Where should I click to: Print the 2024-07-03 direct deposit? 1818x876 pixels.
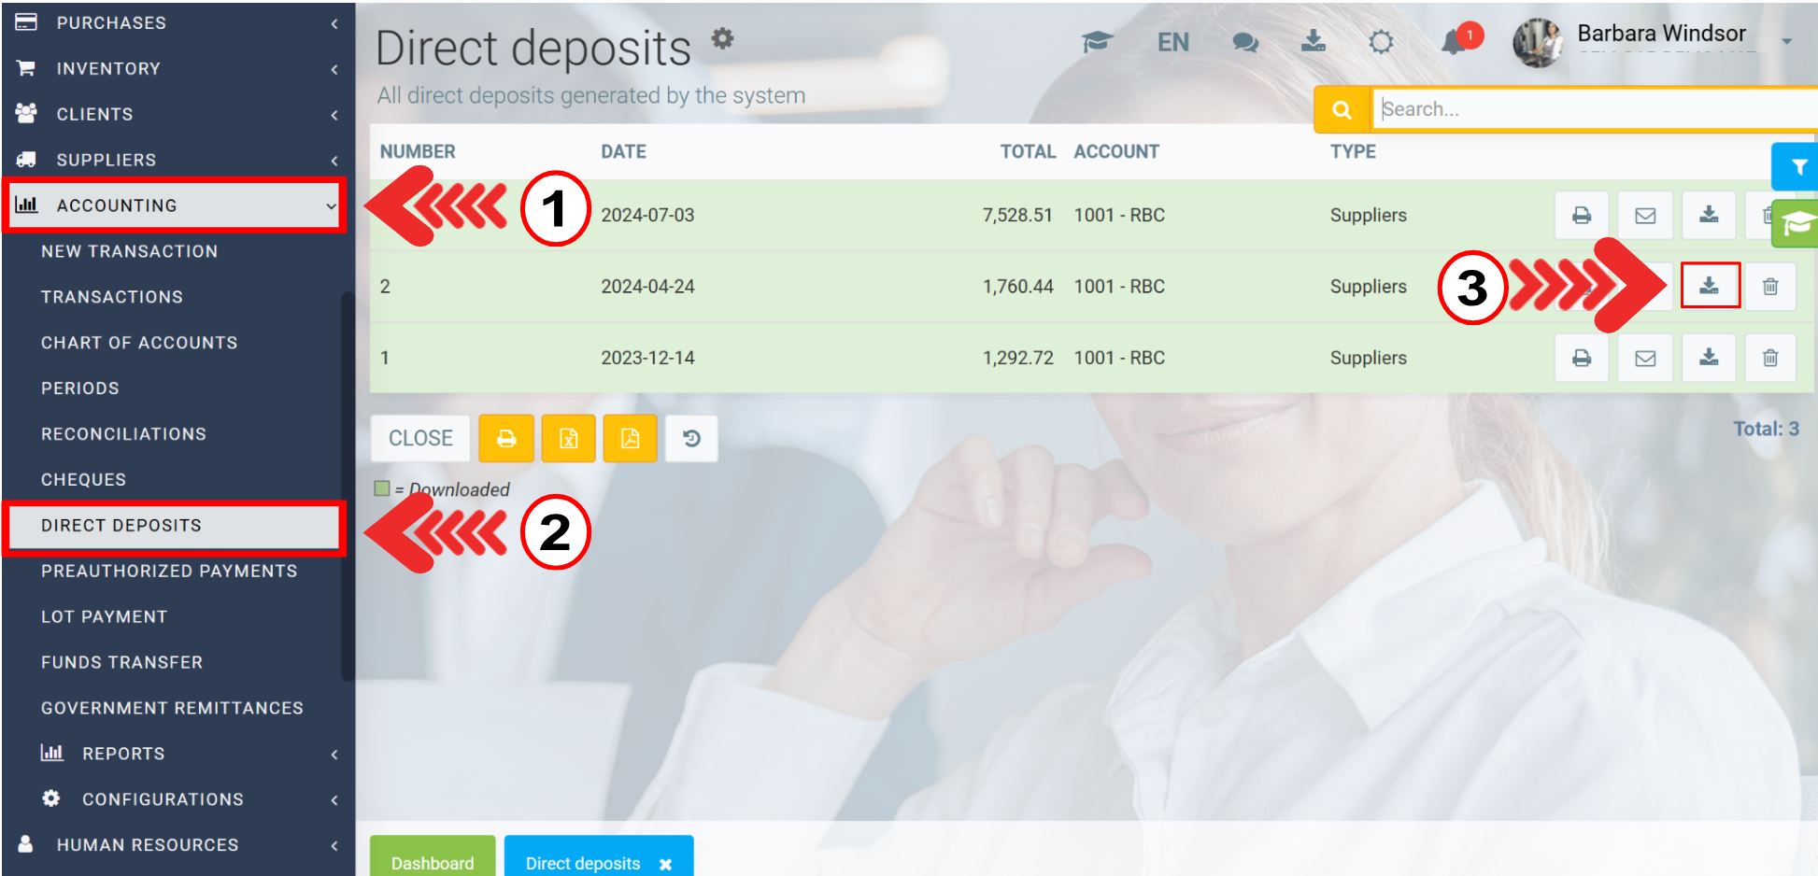pos(1581,215)
